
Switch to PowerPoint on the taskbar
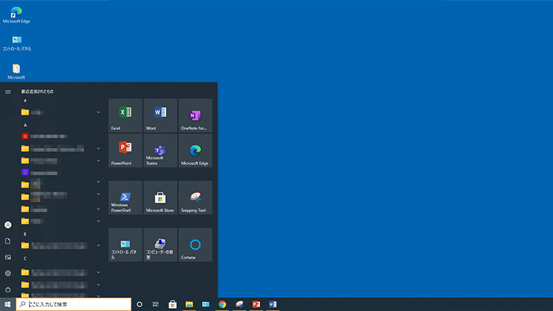[256, 304]
